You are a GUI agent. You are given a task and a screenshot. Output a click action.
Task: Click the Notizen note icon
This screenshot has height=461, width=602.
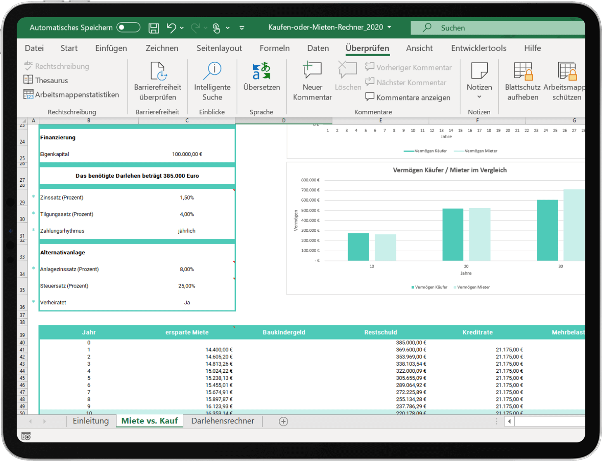point(479,71)
